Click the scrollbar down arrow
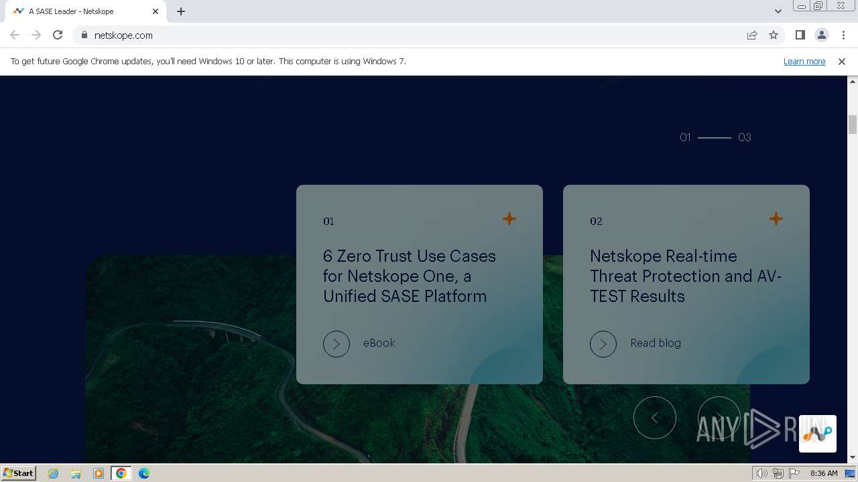Viewport: 858px width, 482px height. pos(853,458)
